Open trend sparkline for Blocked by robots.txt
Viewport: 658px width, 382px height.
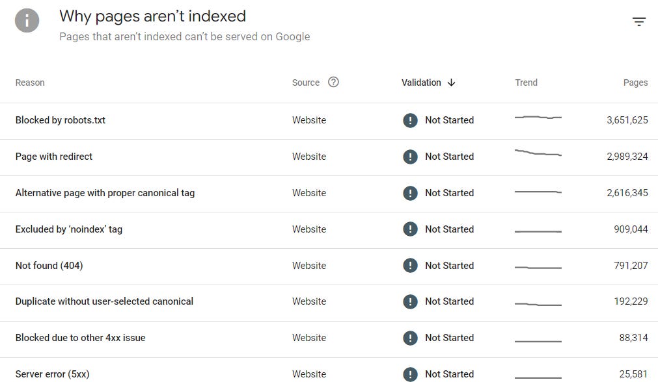pos(538,118)
